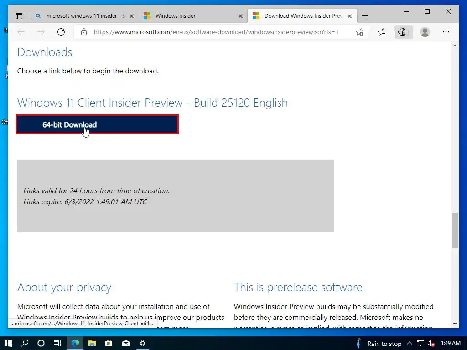Open the Favorites list

tap(382, 32)
